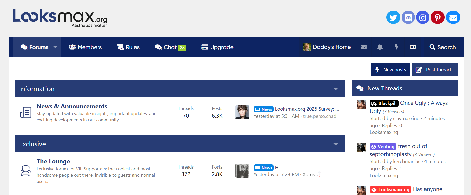This screenshot has width=471, height=195.
Task: Click the New Threads widget title
Action: (x=385, y=88)
